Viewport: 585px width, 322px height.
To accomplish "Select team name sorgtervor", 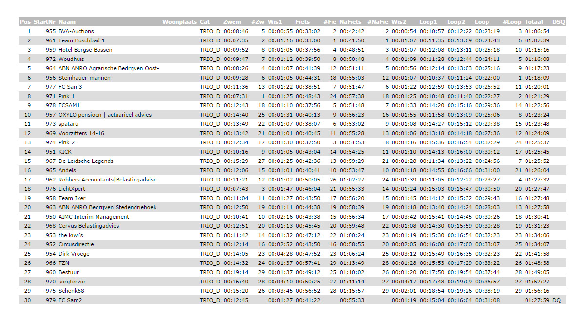I will [x=71, y=282].
